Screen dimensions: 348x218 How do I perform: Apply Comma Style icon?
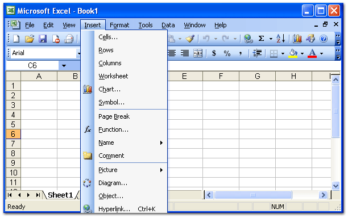point(241,53)
